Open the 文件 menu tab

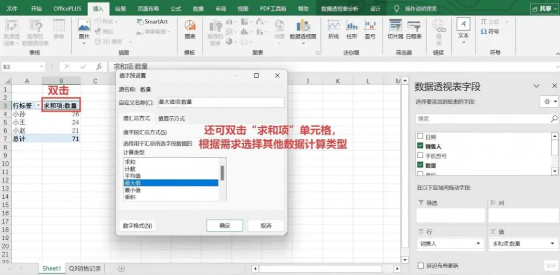click(12, 9)
